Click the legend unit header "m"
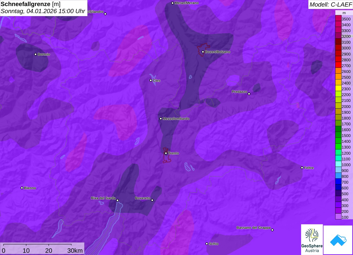This screenshot has width=353, height=255. click(x=344, y=13)
